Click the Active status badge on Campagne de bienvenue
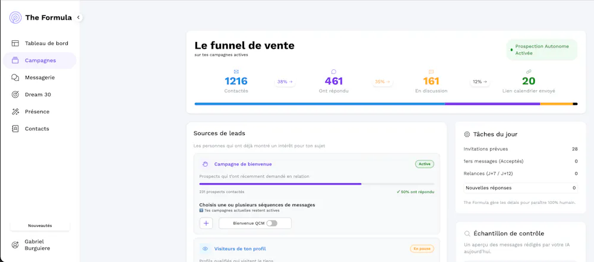594x262 pixels. click(425, 164)
